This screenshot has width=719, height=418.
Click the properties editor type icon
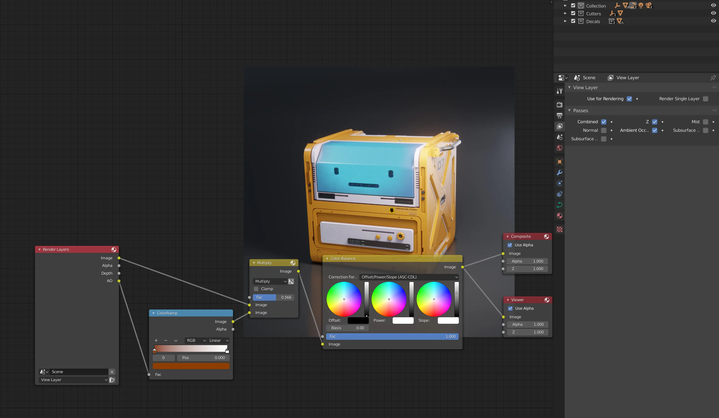[563, 78]
